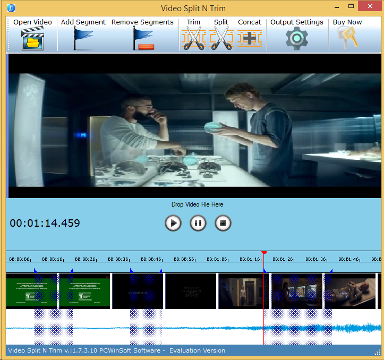This screenshot has height=360, width=384.
Task: Click the video preview area
Action: coord(195,126)
